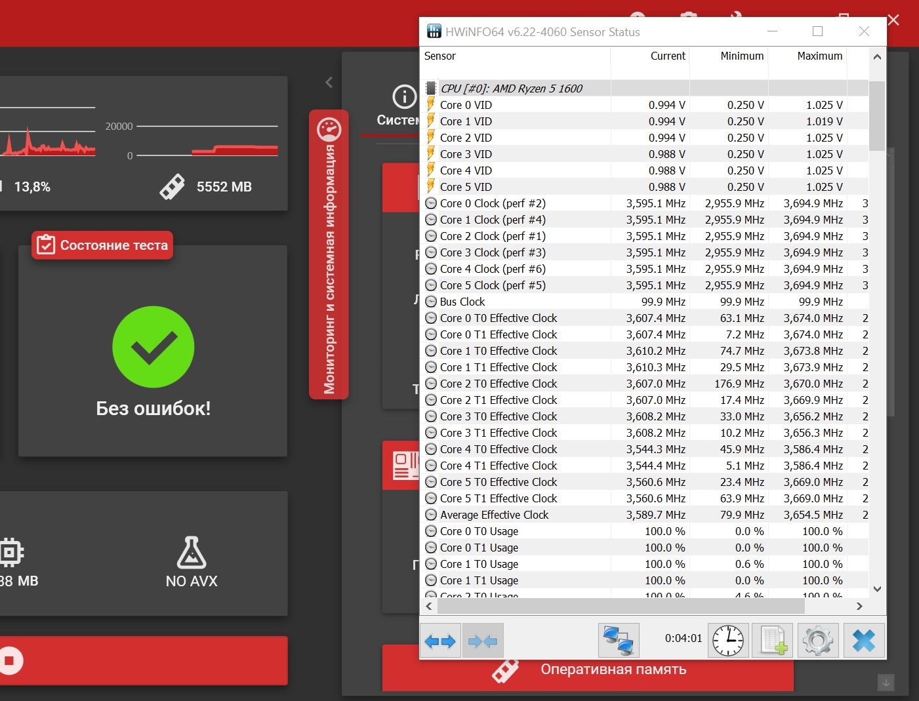Viewport: 919px width, 701px height.
Task: Collapse the CPU [#0] AMD Ryzen sensor group
Action: click(431, 89)
